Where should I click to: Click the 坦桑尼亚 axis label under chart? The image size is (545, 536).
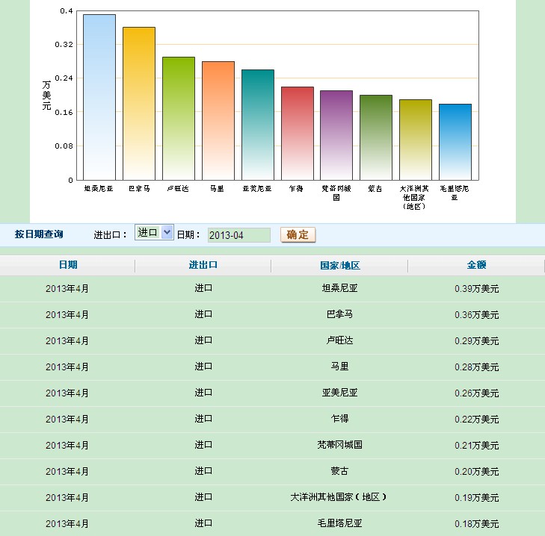pyautogui.click(x=99, y=189)
